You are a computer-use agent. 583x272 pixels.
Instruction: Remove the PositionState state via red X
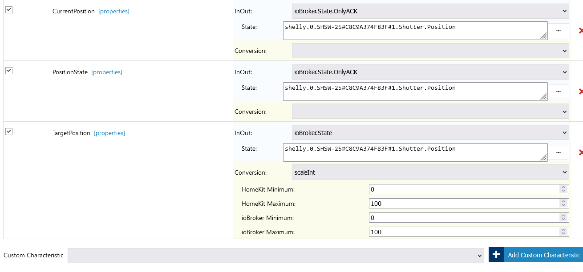[580, 92]
